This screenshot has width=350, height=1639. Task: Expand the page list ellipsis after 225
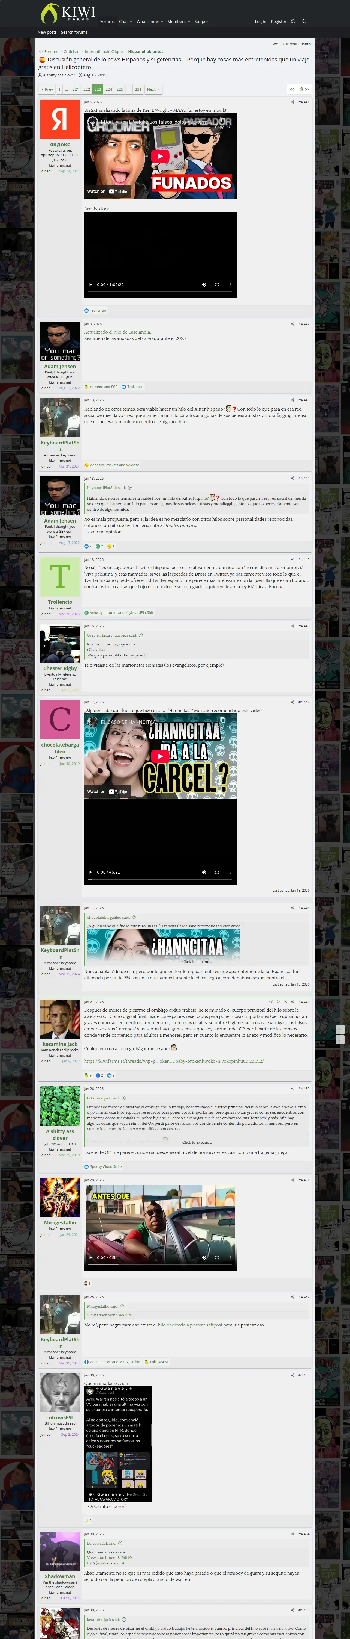(x=129, y=90)
